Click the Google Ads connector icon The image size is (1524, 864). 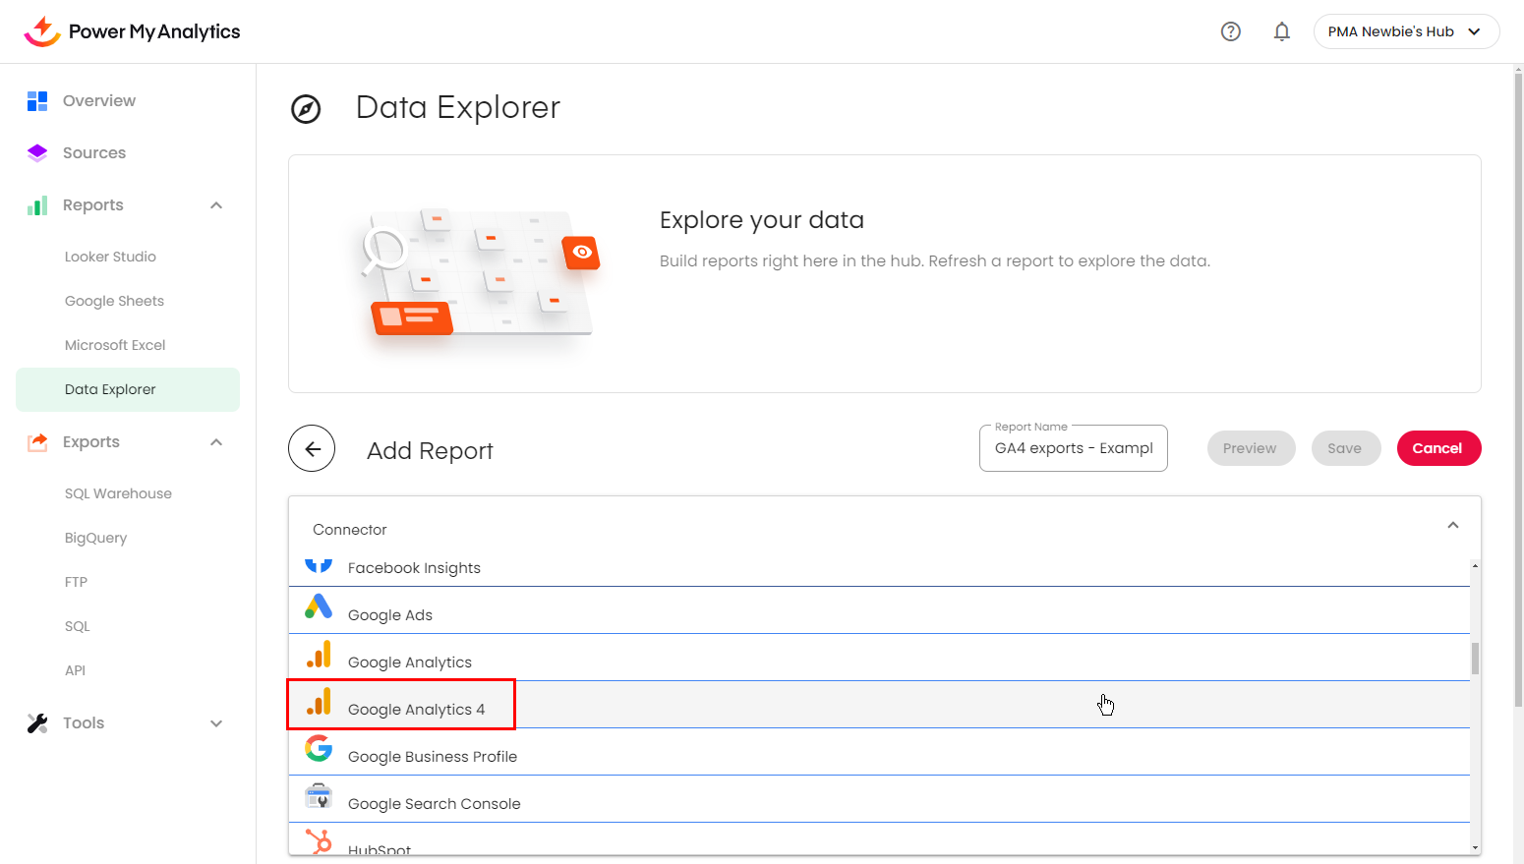(319, 607)
